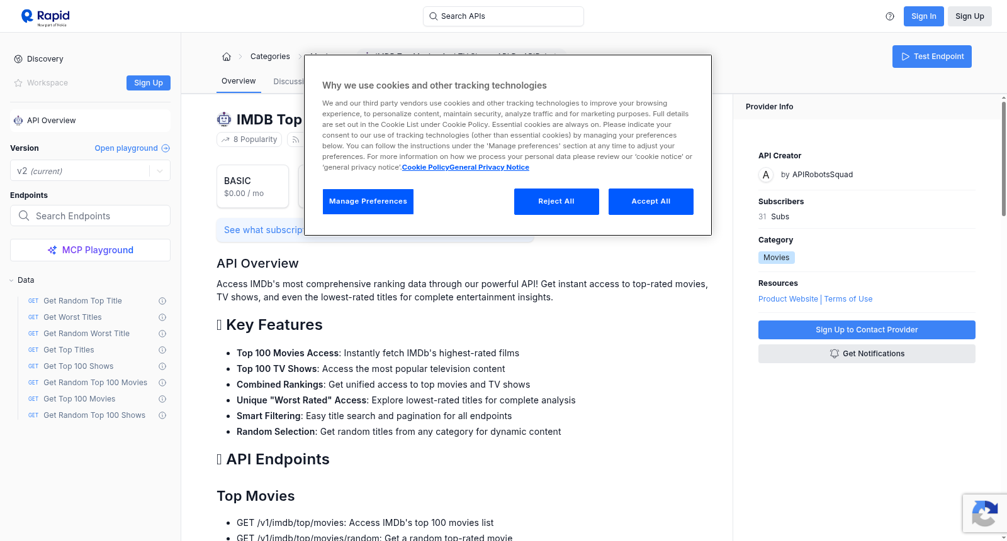Image resolution: width=1007 pixels, height=541 pixels.
Task: Click by APIRobotsSquad creator name
Action: pos(817,175)
